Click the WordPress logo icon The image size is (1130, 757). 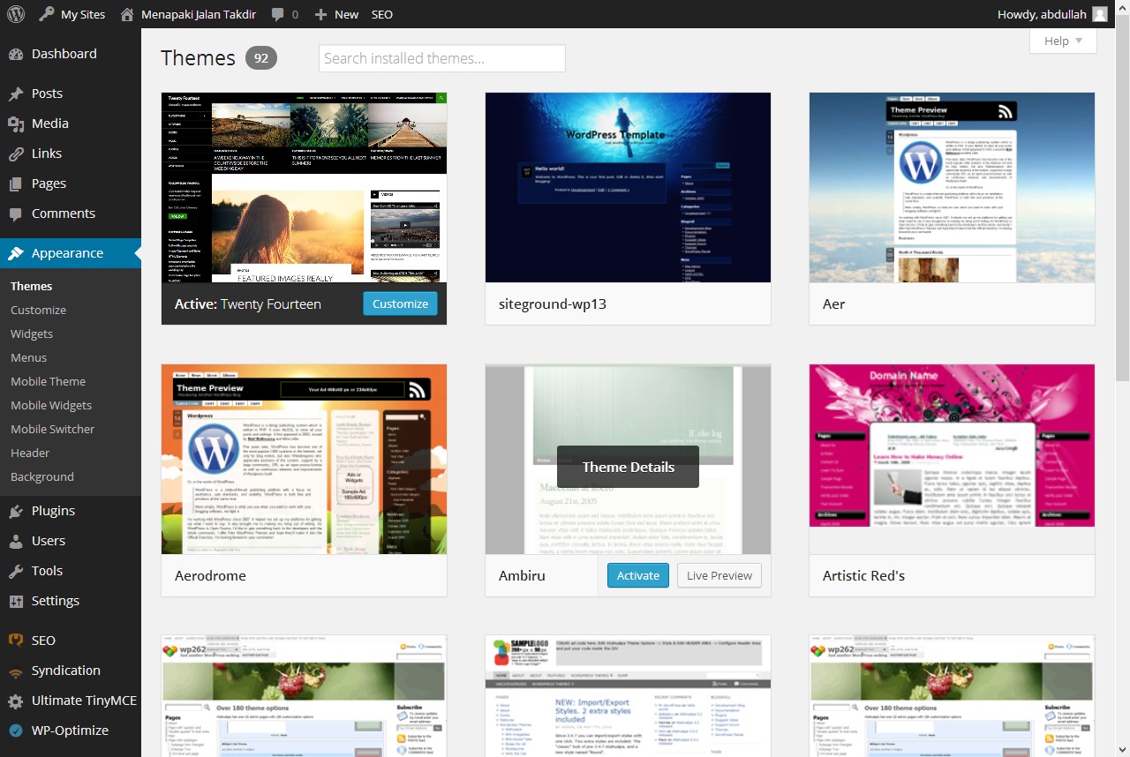click(x=16, y=14)
